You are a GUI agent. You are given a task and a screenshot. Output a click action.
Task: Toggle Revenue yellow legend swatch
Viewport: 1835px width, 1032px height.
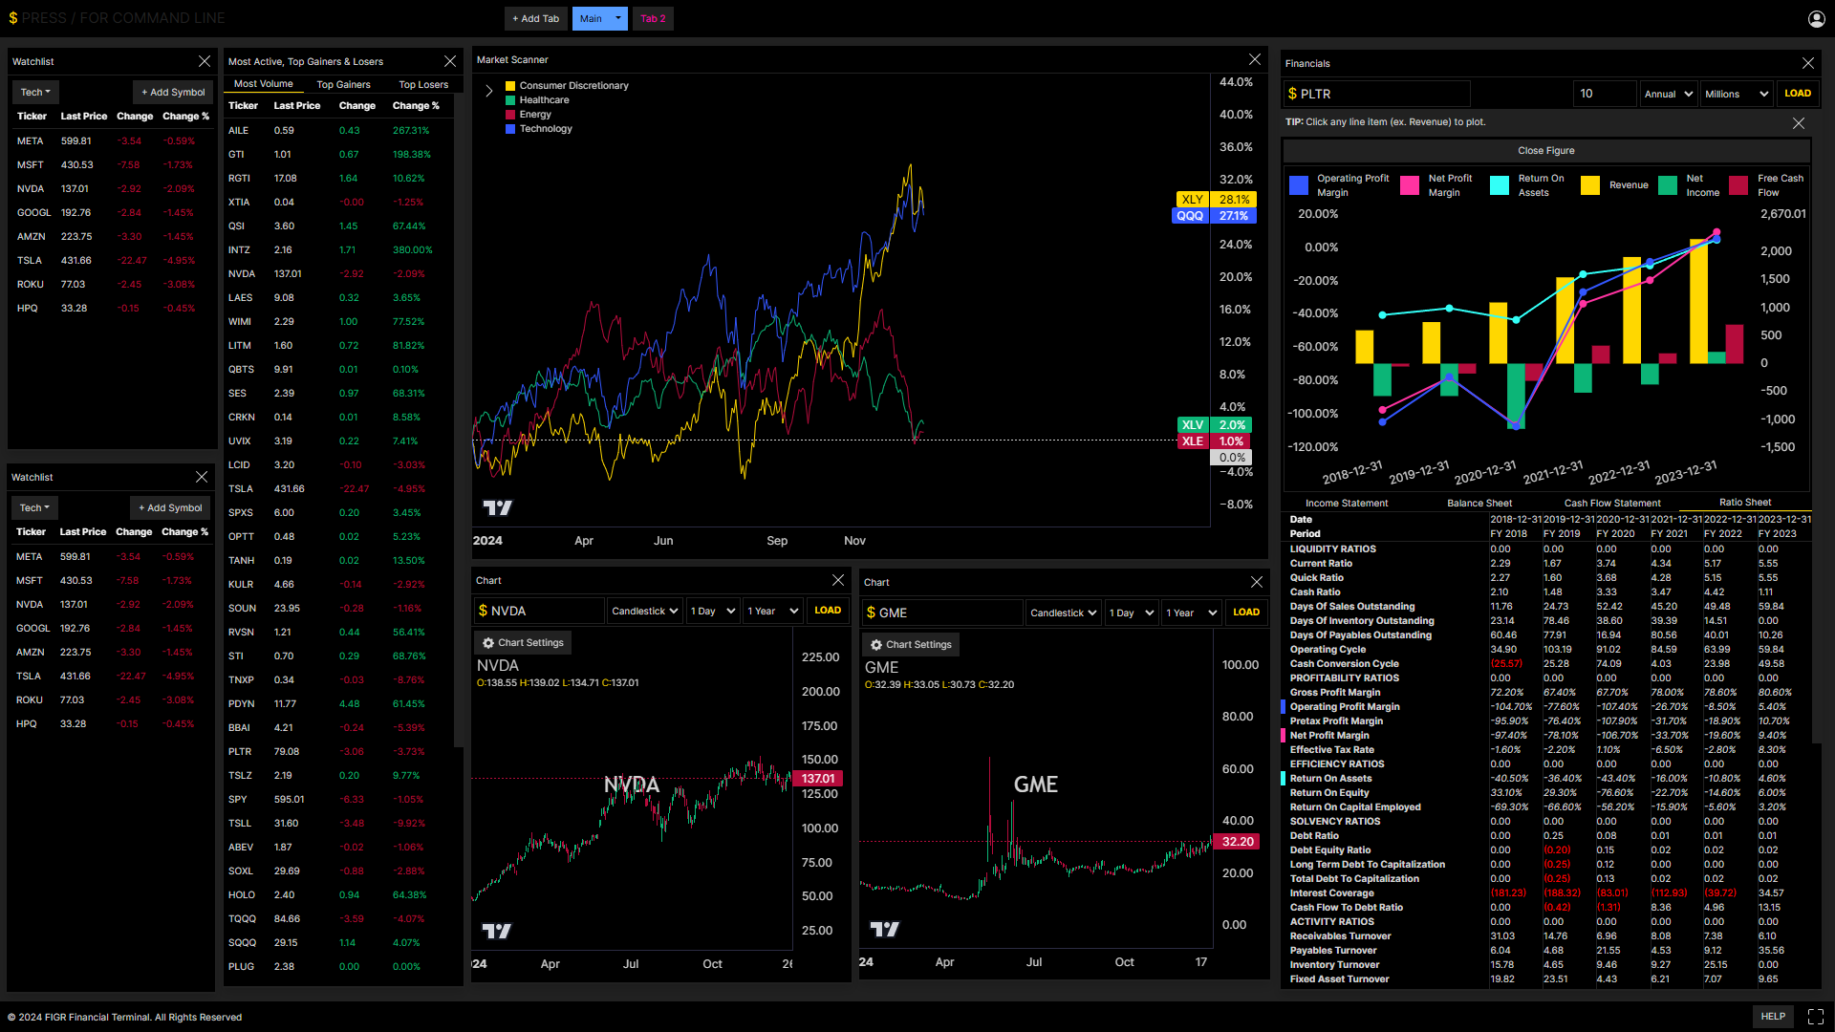[1590, 185]
